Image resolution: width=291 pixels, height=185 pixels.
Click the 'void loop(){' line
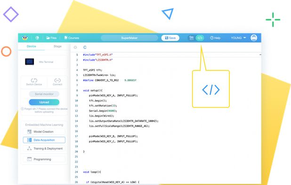click(92, 172)
